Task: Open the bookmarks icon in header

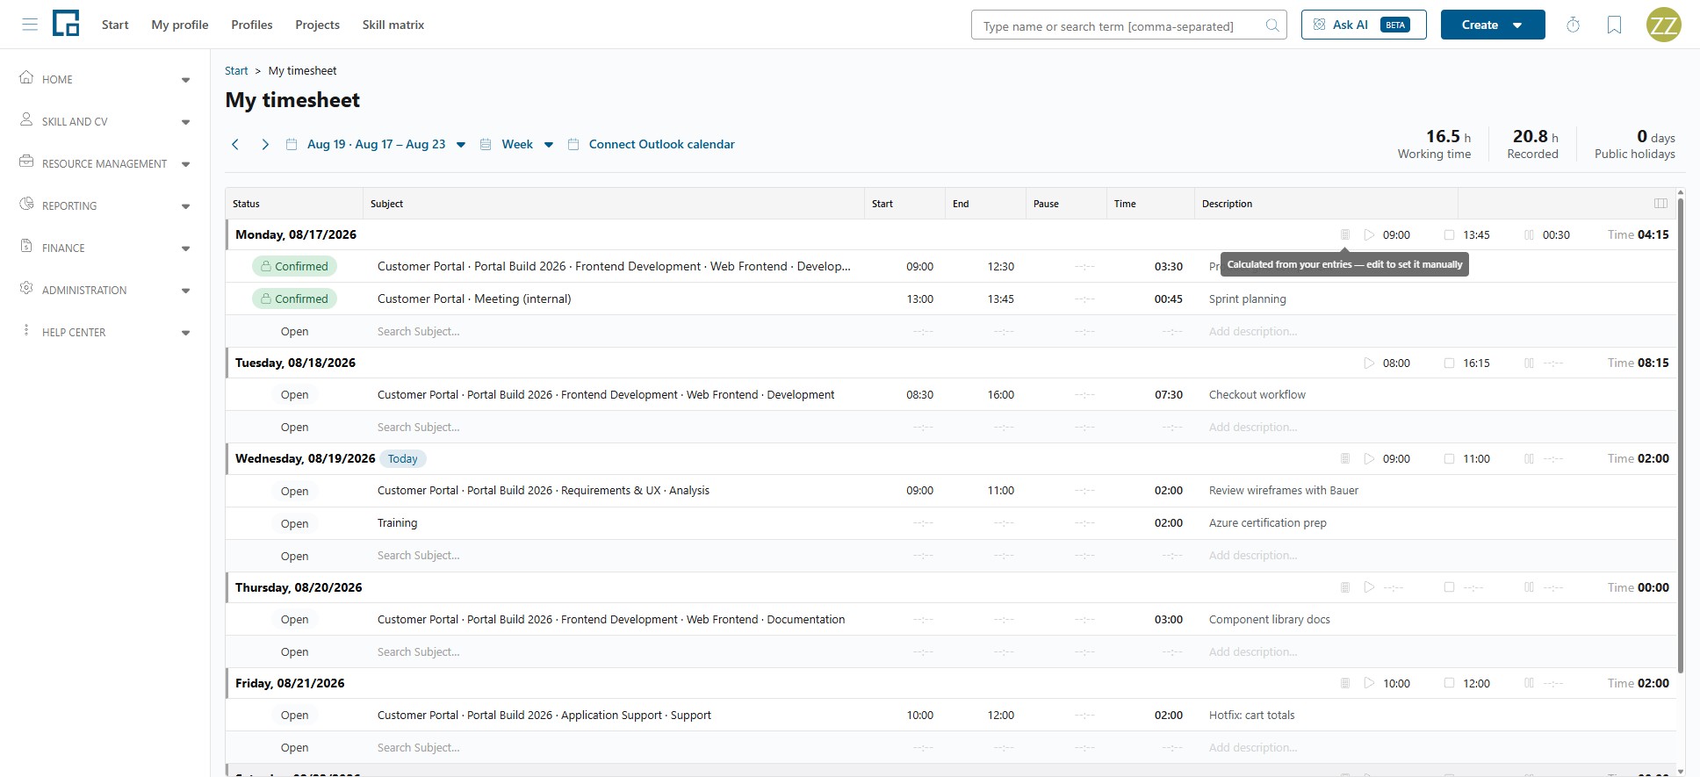Action: [1614, 25]
